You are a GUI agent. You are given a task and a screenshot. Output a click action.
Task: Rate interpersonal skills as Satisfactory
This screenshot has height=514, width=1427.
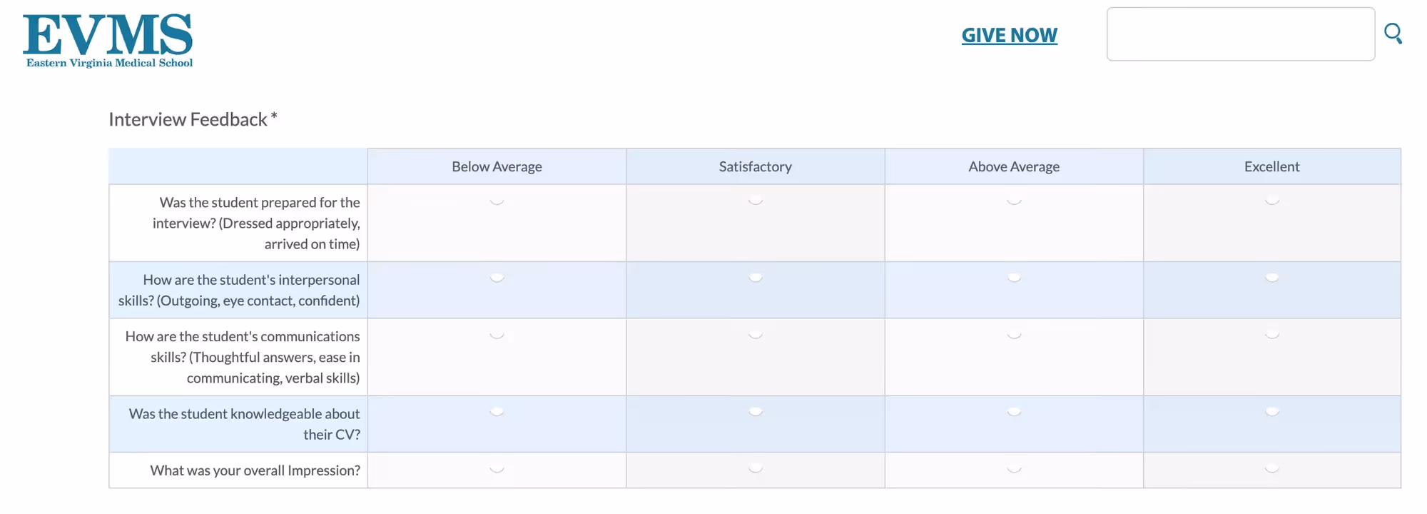tap(755, 278)
